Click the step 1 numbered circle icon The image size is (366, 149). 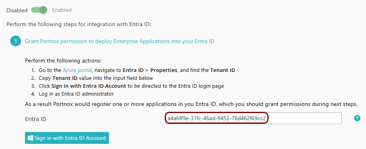click(x=15, y=41)
